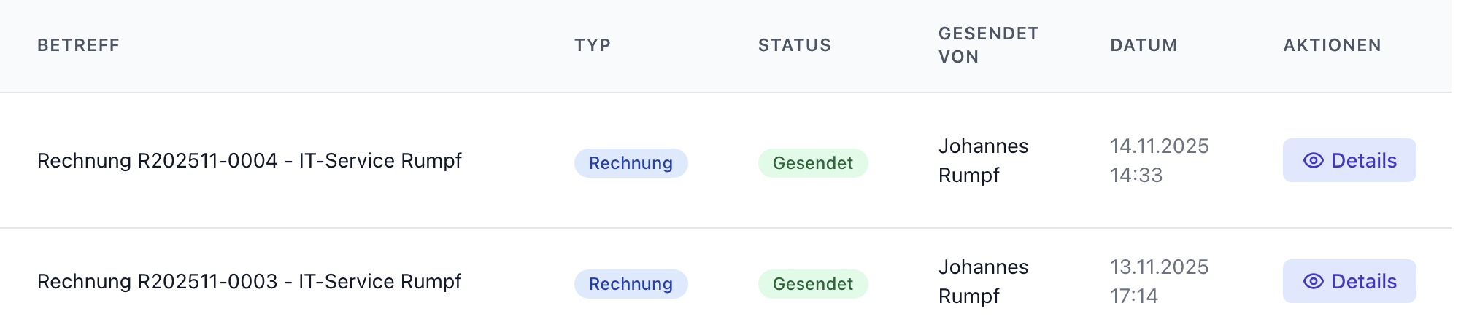Screen dimensions: 1461x319
Task: Click the date 13.11.2025 17:14
Action: pos(1159,282)
